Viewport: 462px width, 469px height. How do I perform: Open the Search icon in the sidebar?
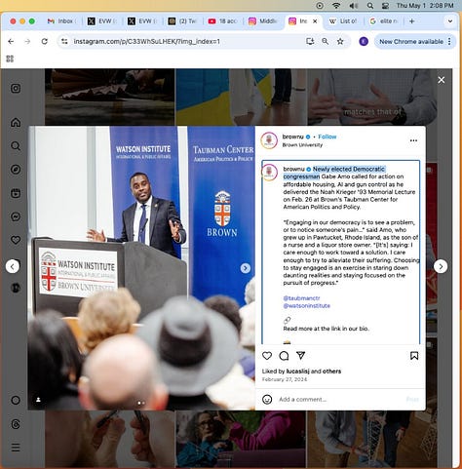16,146
